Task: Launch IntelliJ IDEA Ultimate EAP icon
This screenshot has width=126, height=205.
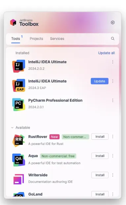Action: tap(18, 85)
